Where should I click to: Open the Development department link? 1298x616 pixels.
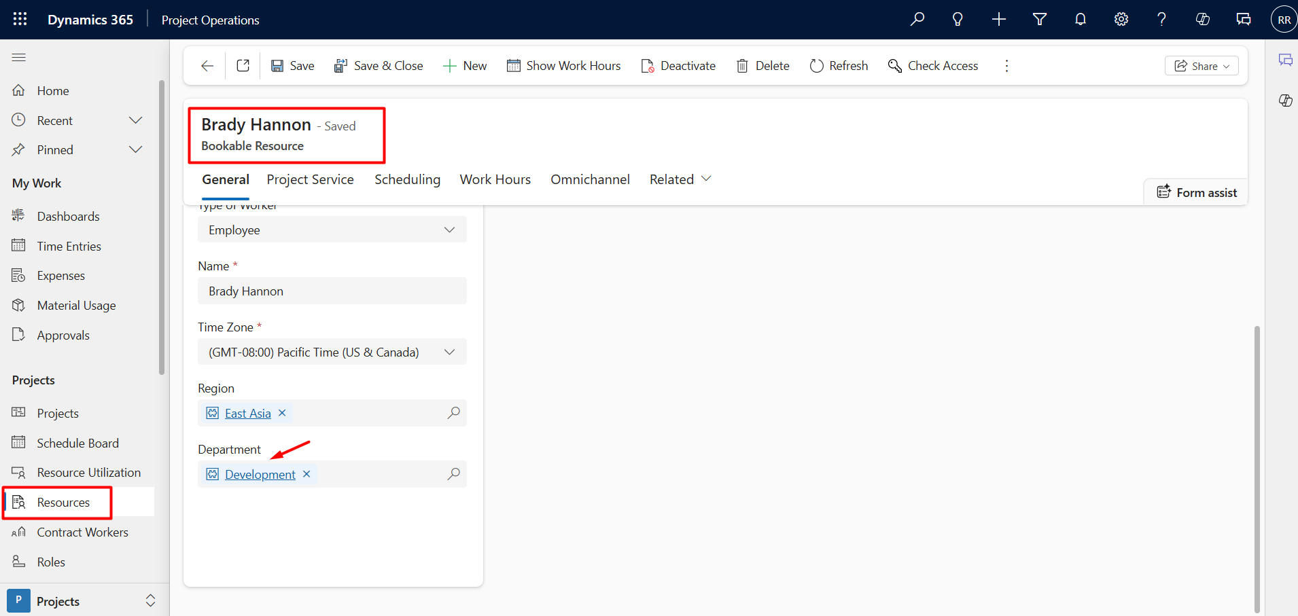coord(260,475)
